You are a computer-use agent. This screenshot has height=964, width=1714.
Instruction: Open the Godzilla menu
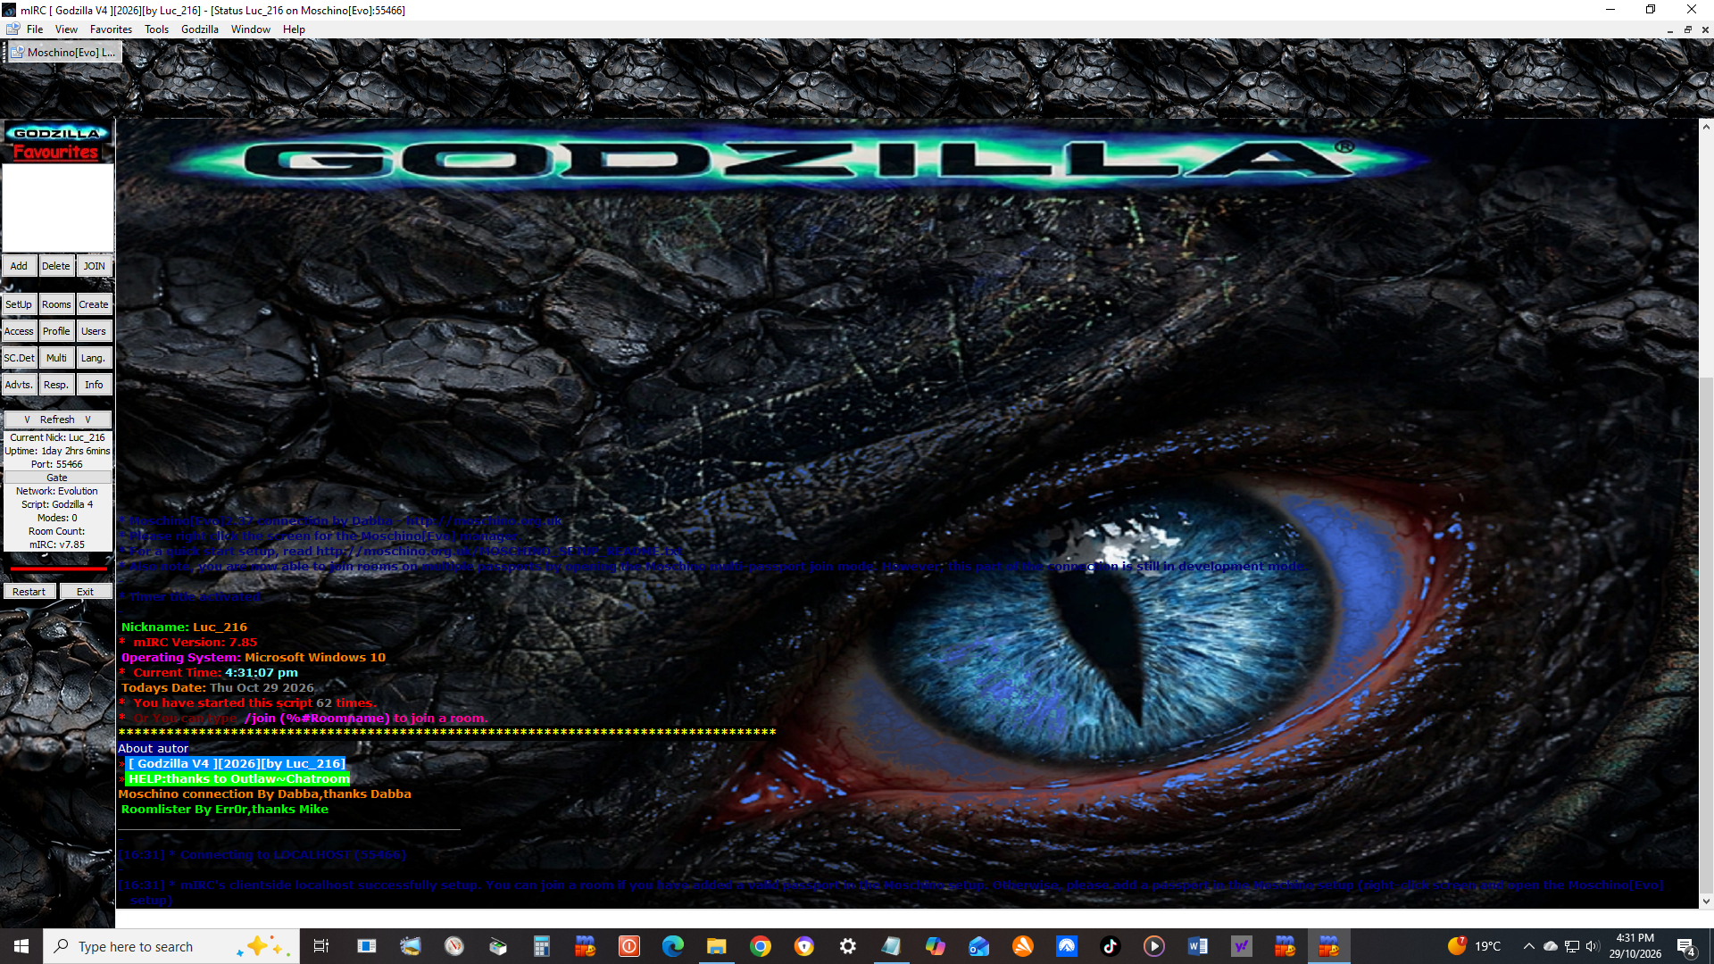point(199,29)
